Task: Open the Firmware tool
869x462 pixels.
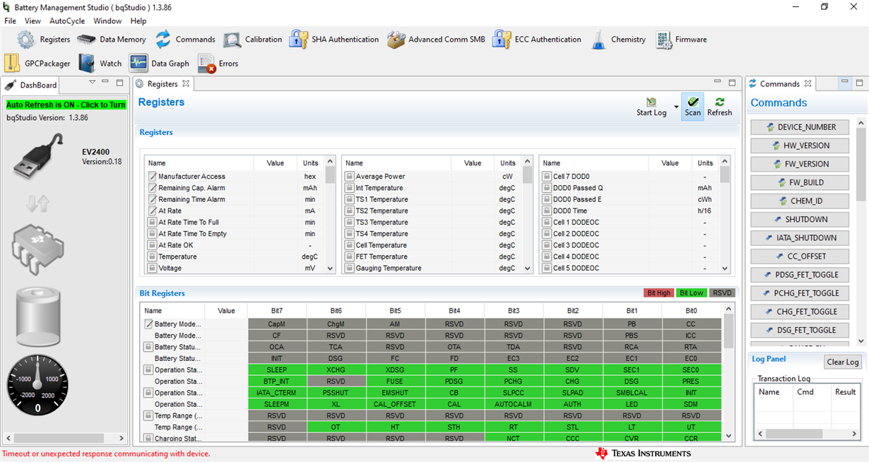Action: [x=681, y=40]
